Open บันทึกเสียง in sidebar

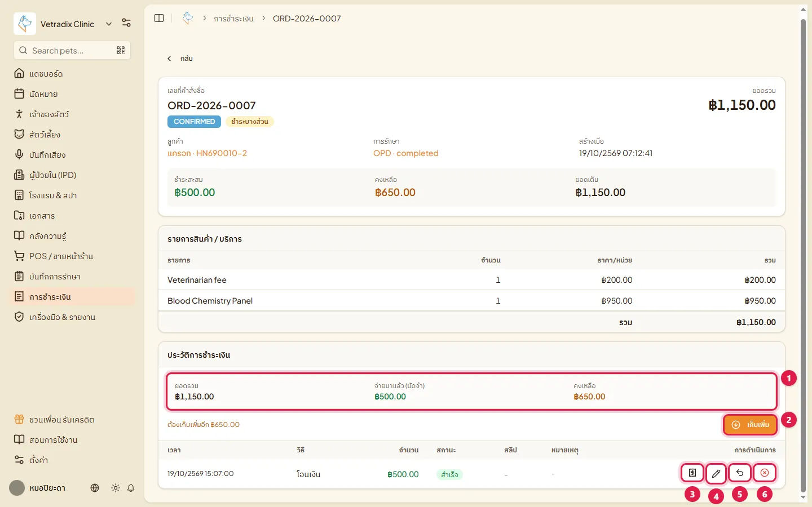72,155
